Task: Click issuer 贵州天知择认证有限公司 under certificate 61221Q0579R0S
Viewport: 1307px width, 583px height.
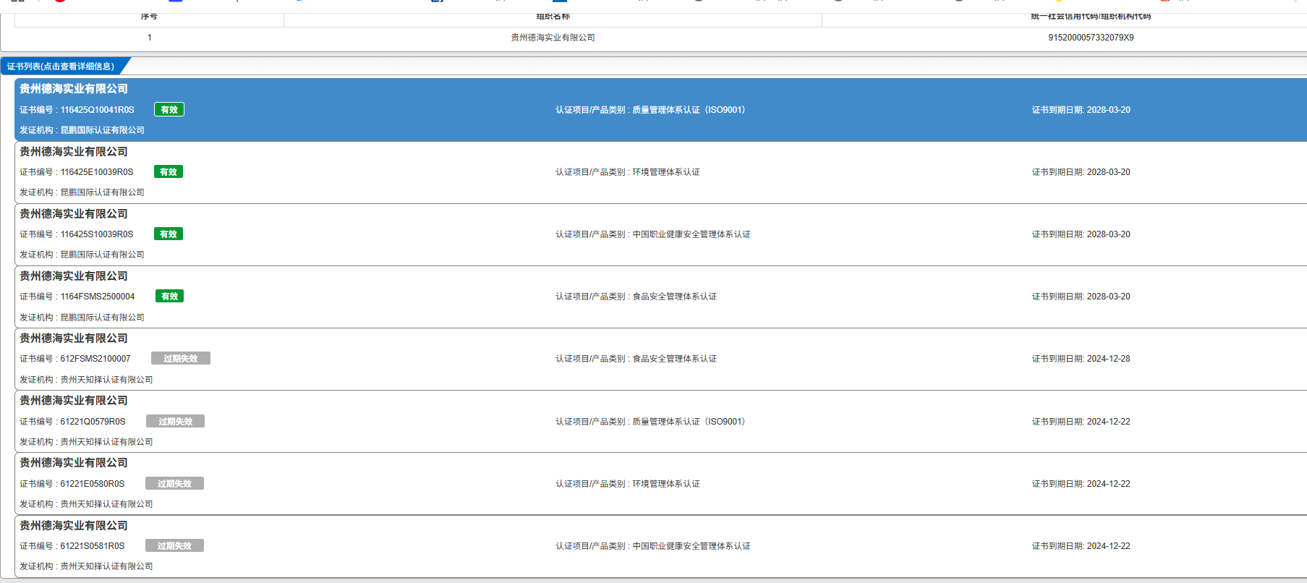Action: [107, 442]
